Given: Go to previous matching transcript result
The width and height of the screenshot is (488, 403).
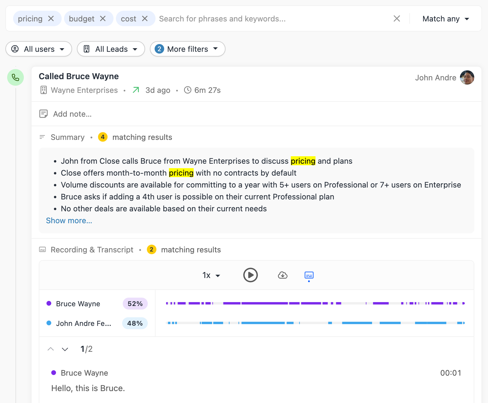Looking at the screenshot, I should pyautogui.click(x=51, y=349).
